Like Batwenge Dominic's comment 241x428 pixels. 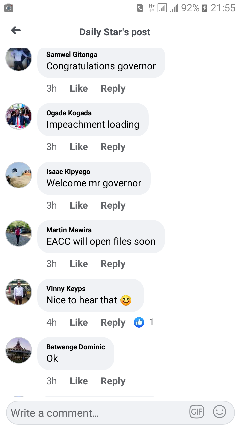79,381
